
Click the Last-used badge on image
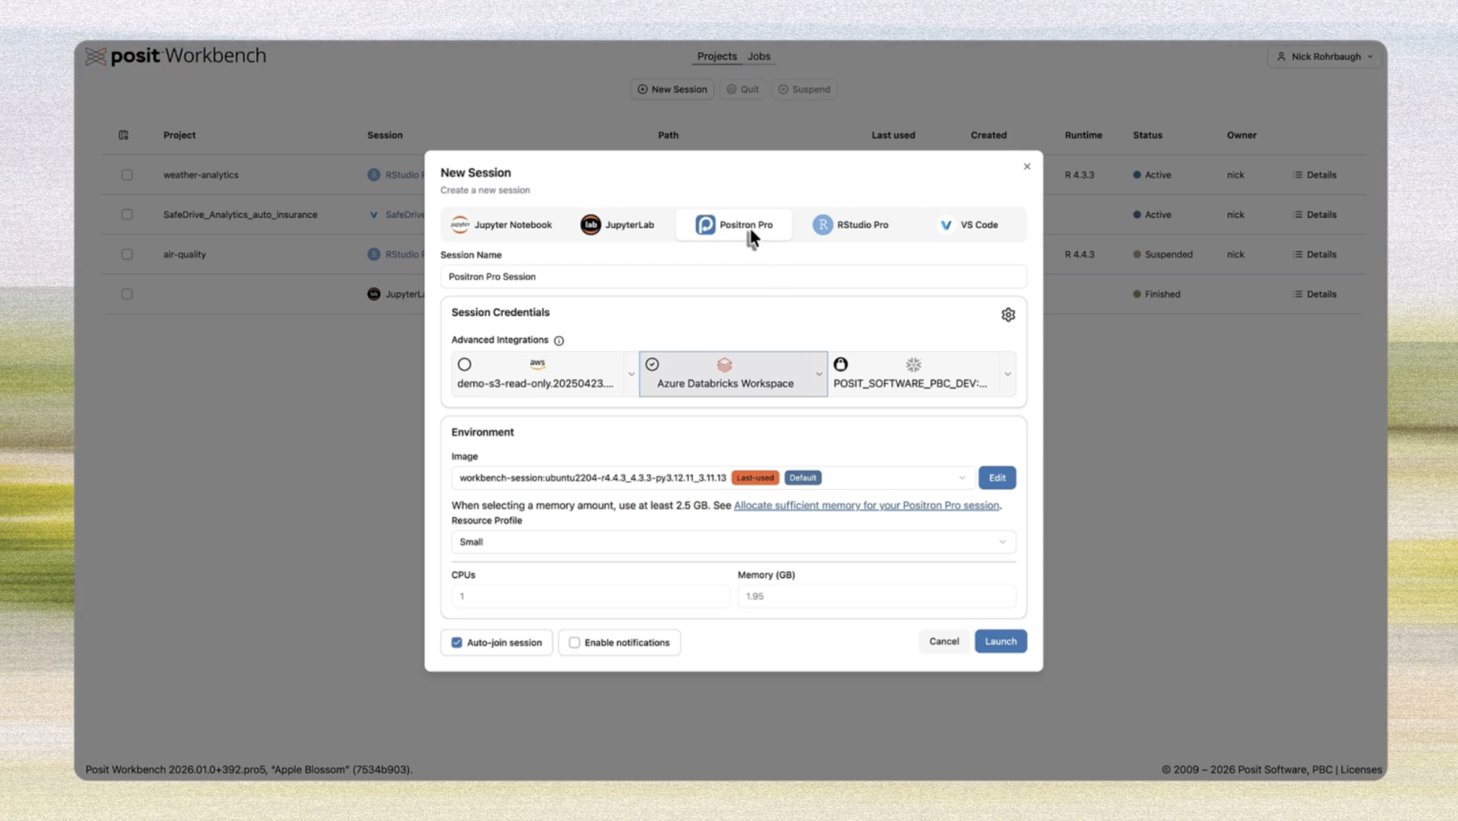click(x=755, y=478)
